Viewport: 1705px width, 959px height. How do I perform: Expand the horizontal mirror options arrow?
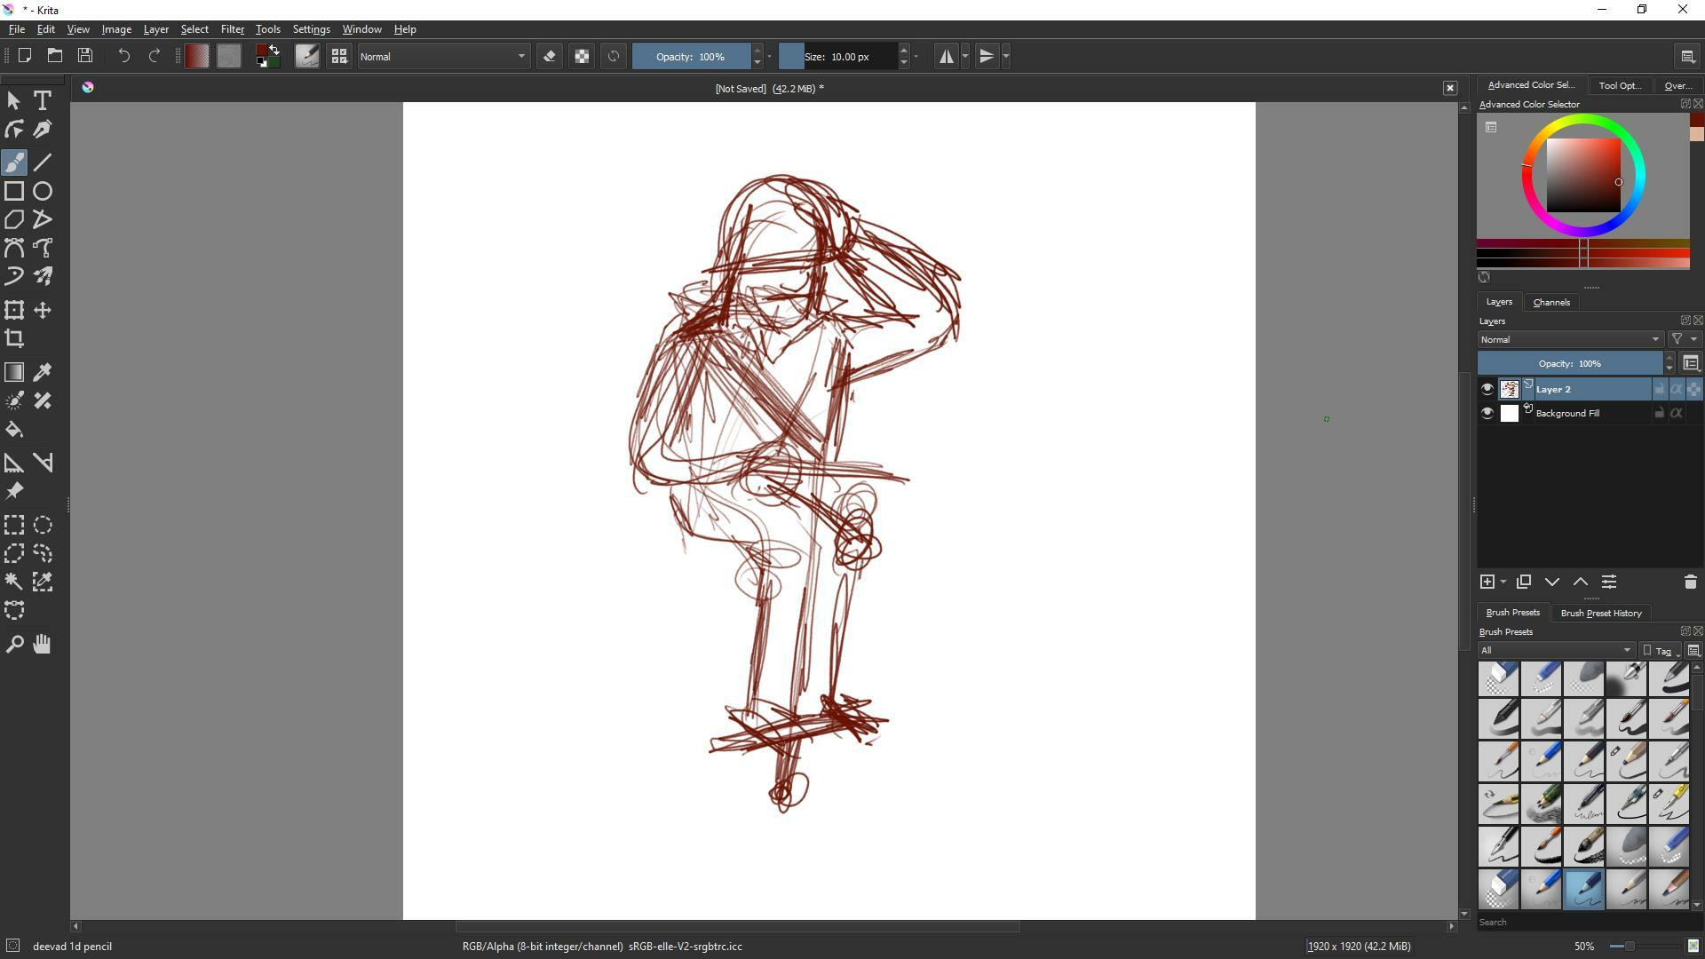tap(965, 57)
